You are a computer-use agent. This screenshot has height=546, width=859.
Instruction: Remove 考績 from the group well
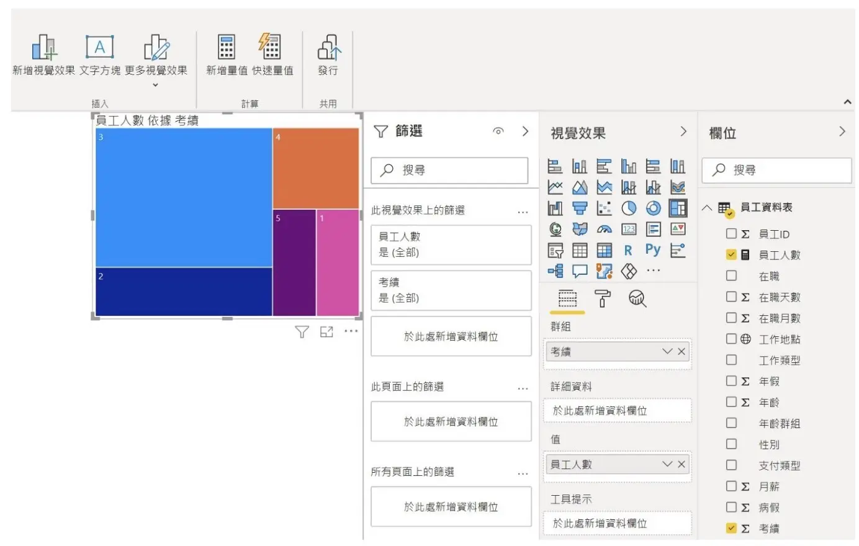[x=681, y=351]
